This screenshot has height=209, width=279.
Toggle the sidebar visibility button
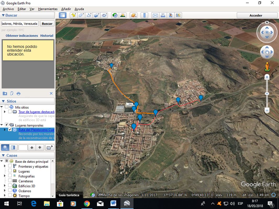tap(63, 15)
